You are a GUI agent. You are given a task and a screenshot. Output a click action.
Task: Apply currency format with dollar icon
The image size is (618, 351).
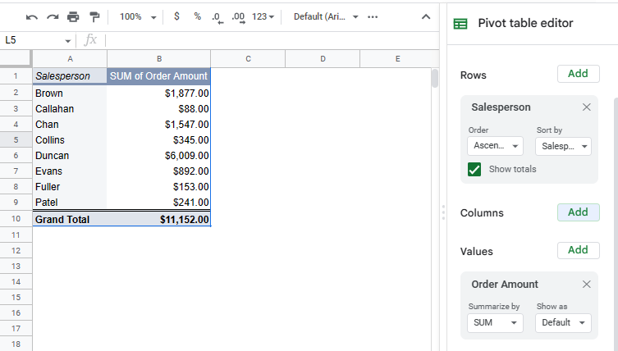point(176,16)
